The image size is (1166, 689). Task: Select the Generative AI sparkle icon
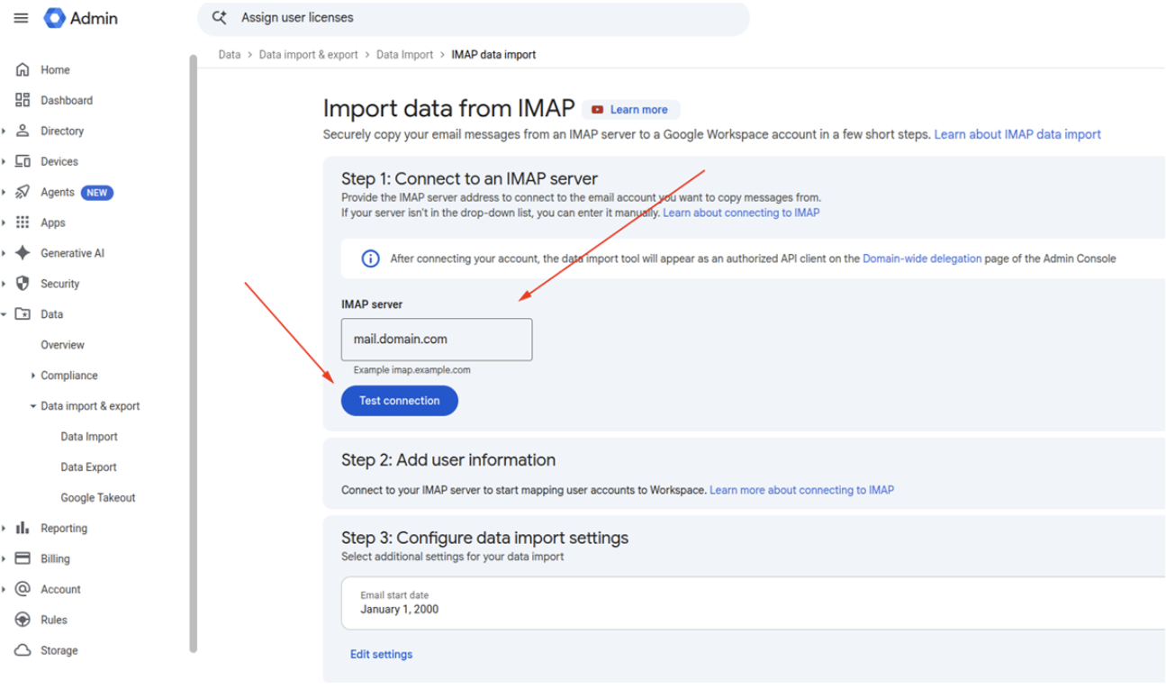23,253
